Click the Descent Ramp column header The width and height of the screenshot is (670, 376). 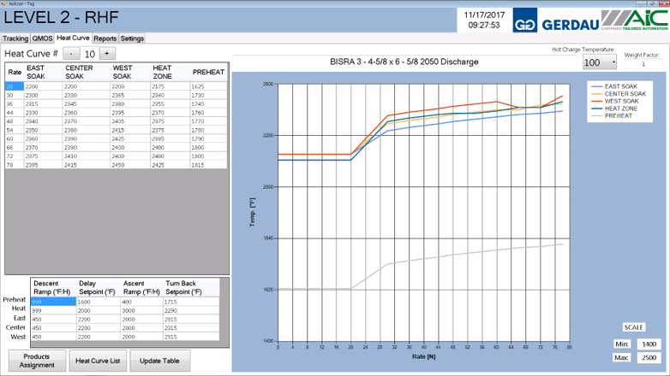click(x=53, y=288)
